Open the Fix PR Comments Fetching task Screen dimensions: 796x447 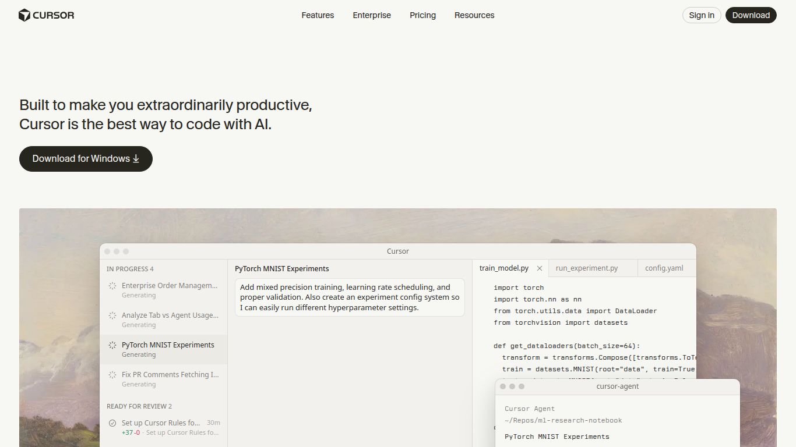click(170, 375)
